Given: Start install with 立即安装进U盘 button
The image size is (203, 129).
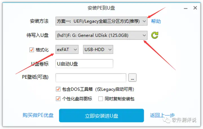Looking at the screenshot, I should click(101, 115).
